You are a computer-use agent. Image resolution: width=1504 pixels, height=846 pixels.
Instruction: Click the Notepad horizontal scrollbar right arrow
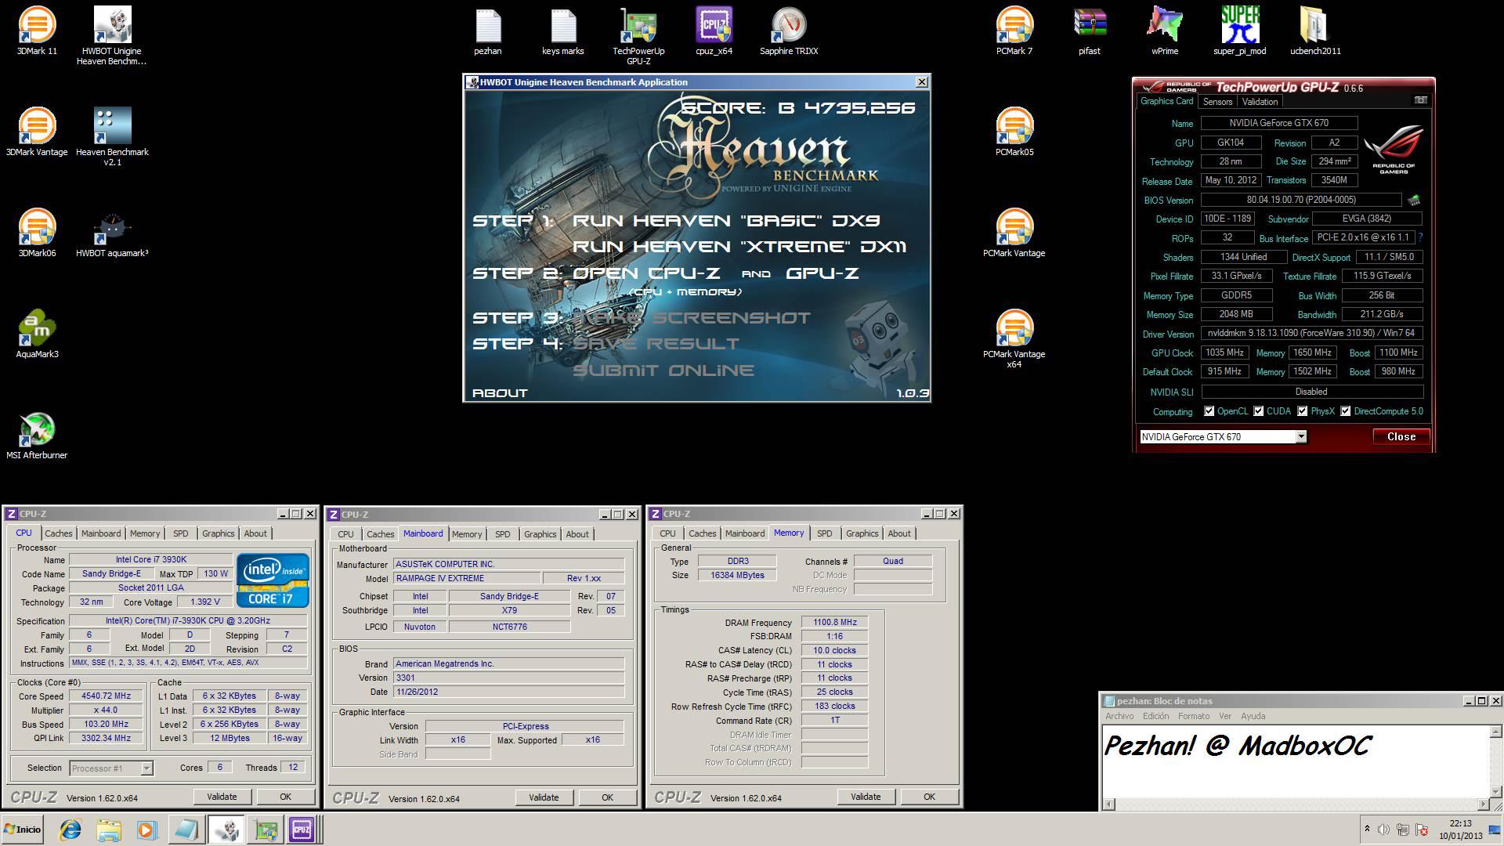pyautogui.click(x=1483, y=804)
